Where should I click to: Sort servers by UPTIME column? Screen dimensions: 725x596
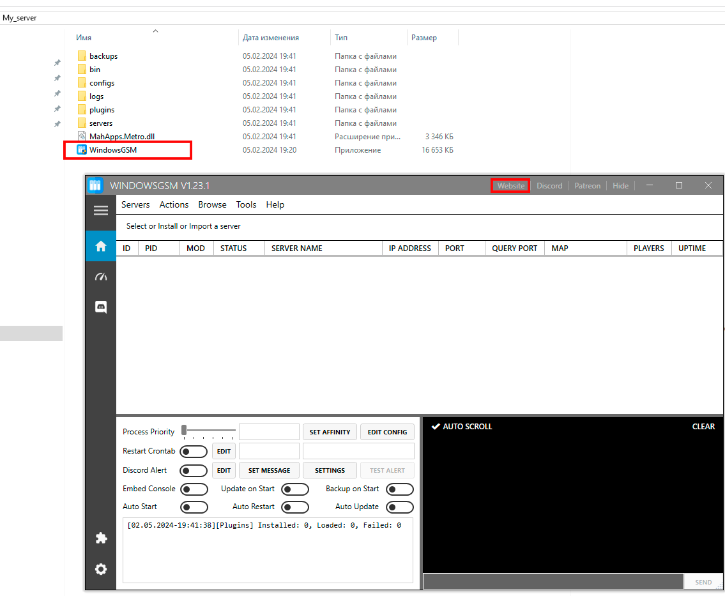click(692, 248)
